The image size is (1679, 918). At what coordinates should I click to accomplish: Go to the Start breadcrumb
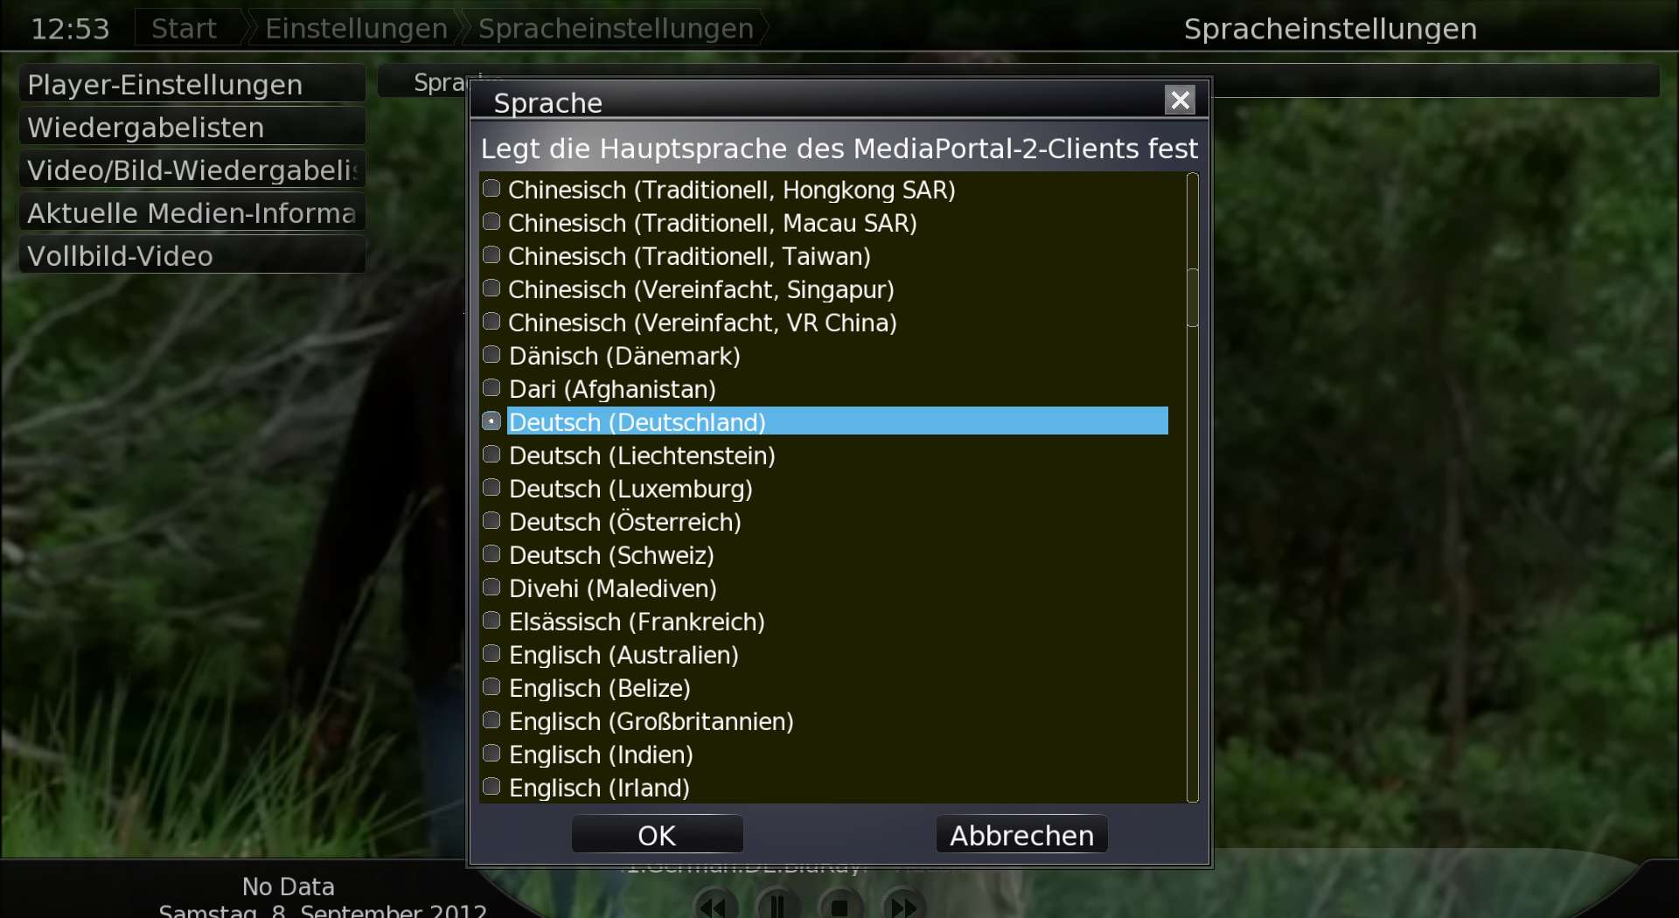pos(184,28)
